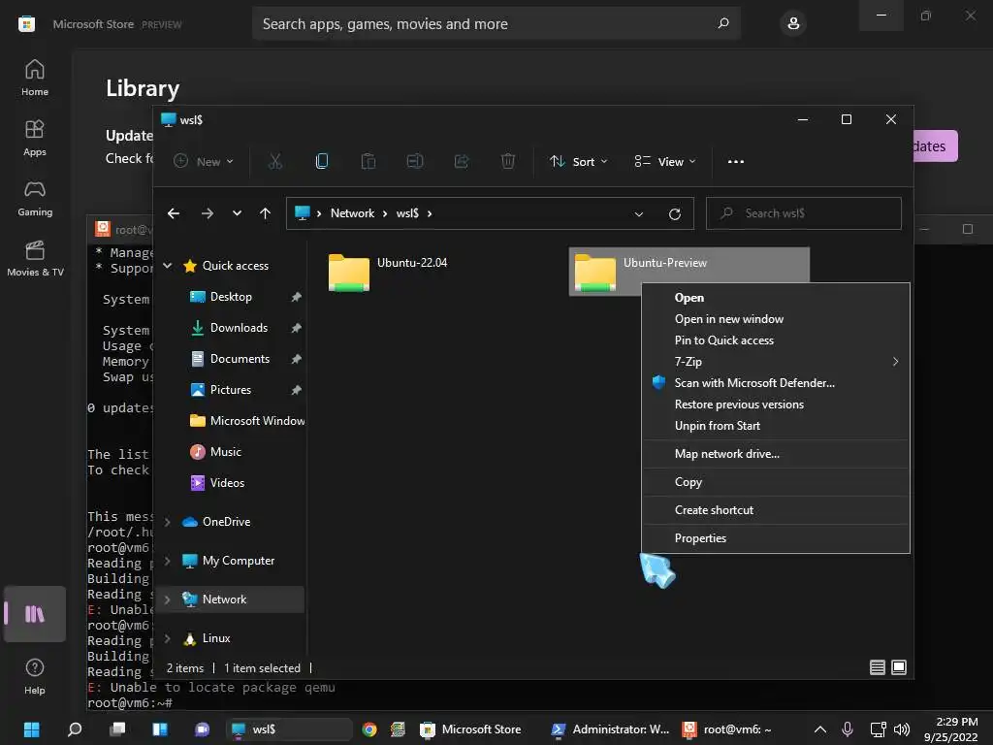Click the Store search apps field
This screenshot has height=745, width=993.
pyautogui.click(x=496, y=23)
